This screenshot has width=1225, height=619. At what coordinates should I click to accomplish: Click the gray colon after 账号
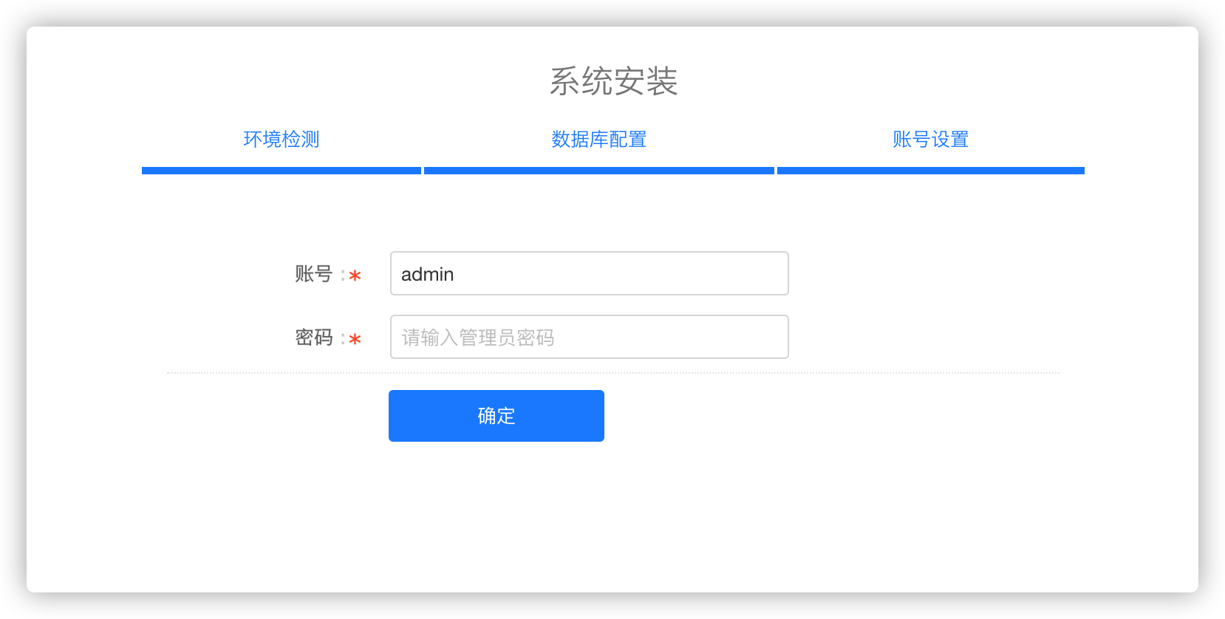(x=343, y=276)
